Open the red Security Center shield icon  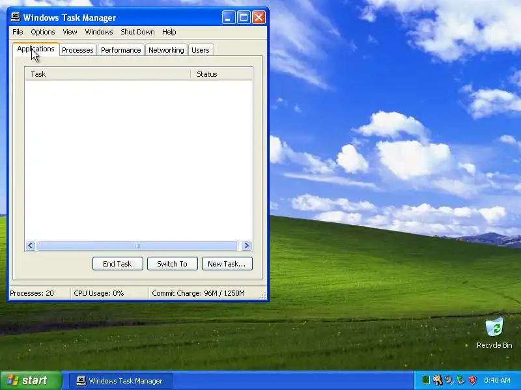click(472, 380)
